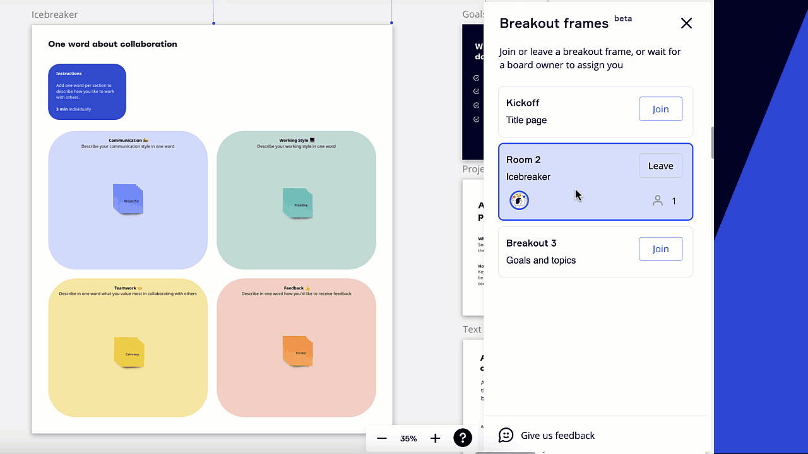This screenshot has width=808, height=454.
Task: Select the blue Respectful sticky note
Action: tap(128, 200)
